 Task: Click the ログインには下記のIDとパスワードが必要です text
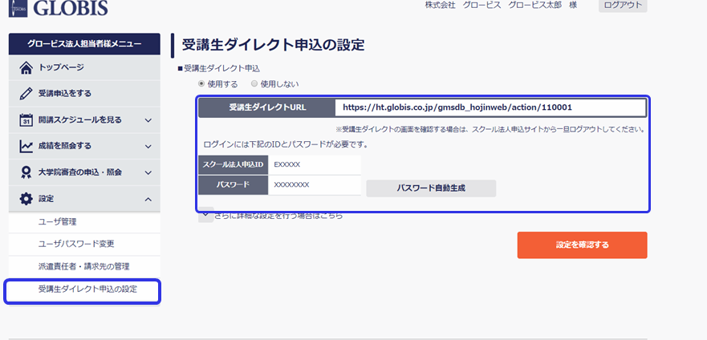coord(286,145)
